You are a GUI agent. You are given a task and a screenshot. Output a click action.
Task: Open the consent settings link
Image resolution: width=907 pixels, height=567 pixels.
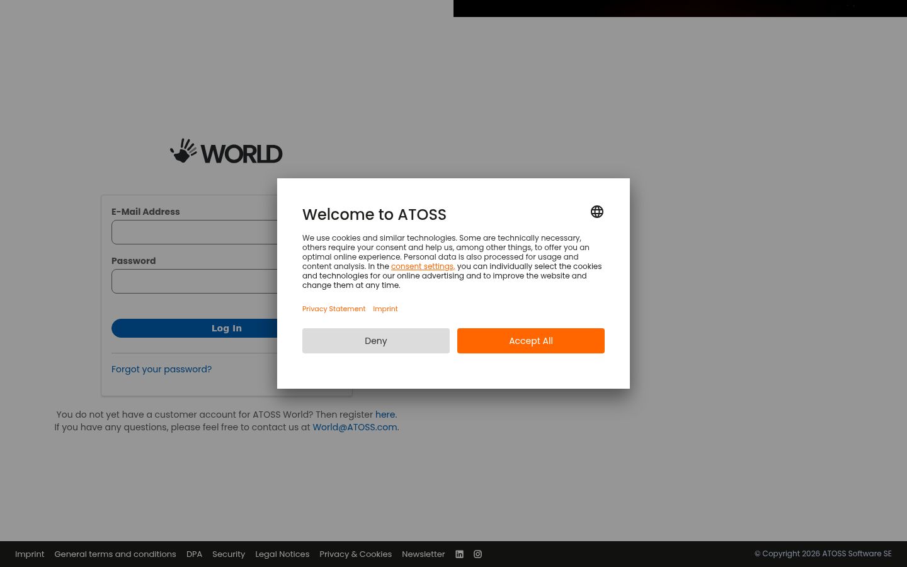423,266
